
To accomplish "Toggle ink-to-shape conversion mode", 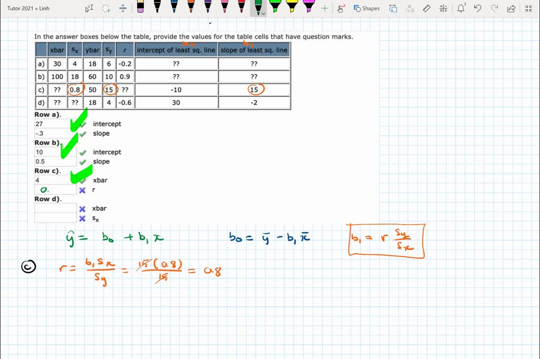I will tap(394, 8).
